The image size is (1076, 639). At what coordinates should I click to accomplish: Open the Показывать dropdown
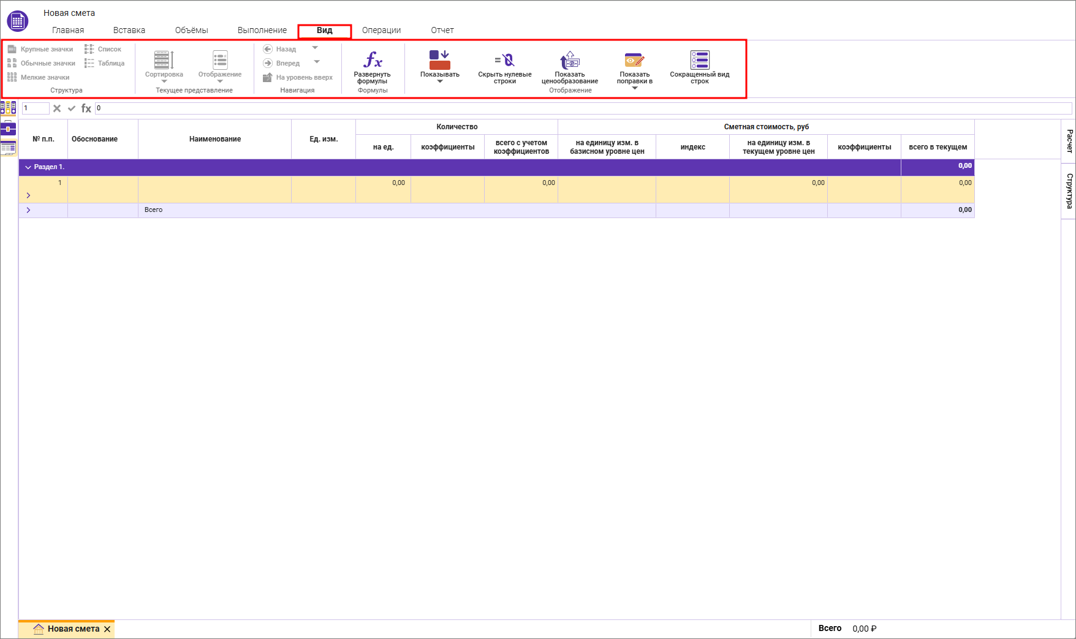(439, 81)
